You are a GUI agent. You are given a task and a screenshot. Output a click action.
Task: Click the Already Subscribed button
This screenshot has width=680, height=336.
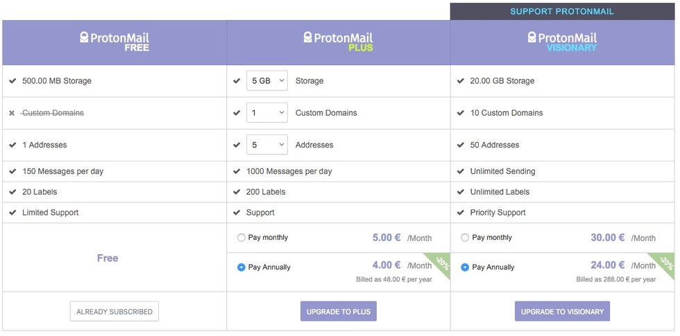pyautogui.click(x=114, y=312)
